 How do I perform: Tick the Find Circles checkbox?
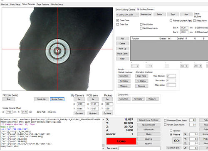click(141, 25)
